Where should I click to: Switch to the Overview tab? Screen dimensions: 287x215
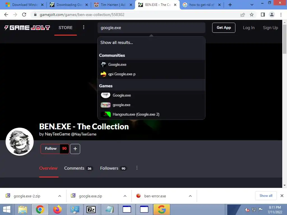pos(48,168)
